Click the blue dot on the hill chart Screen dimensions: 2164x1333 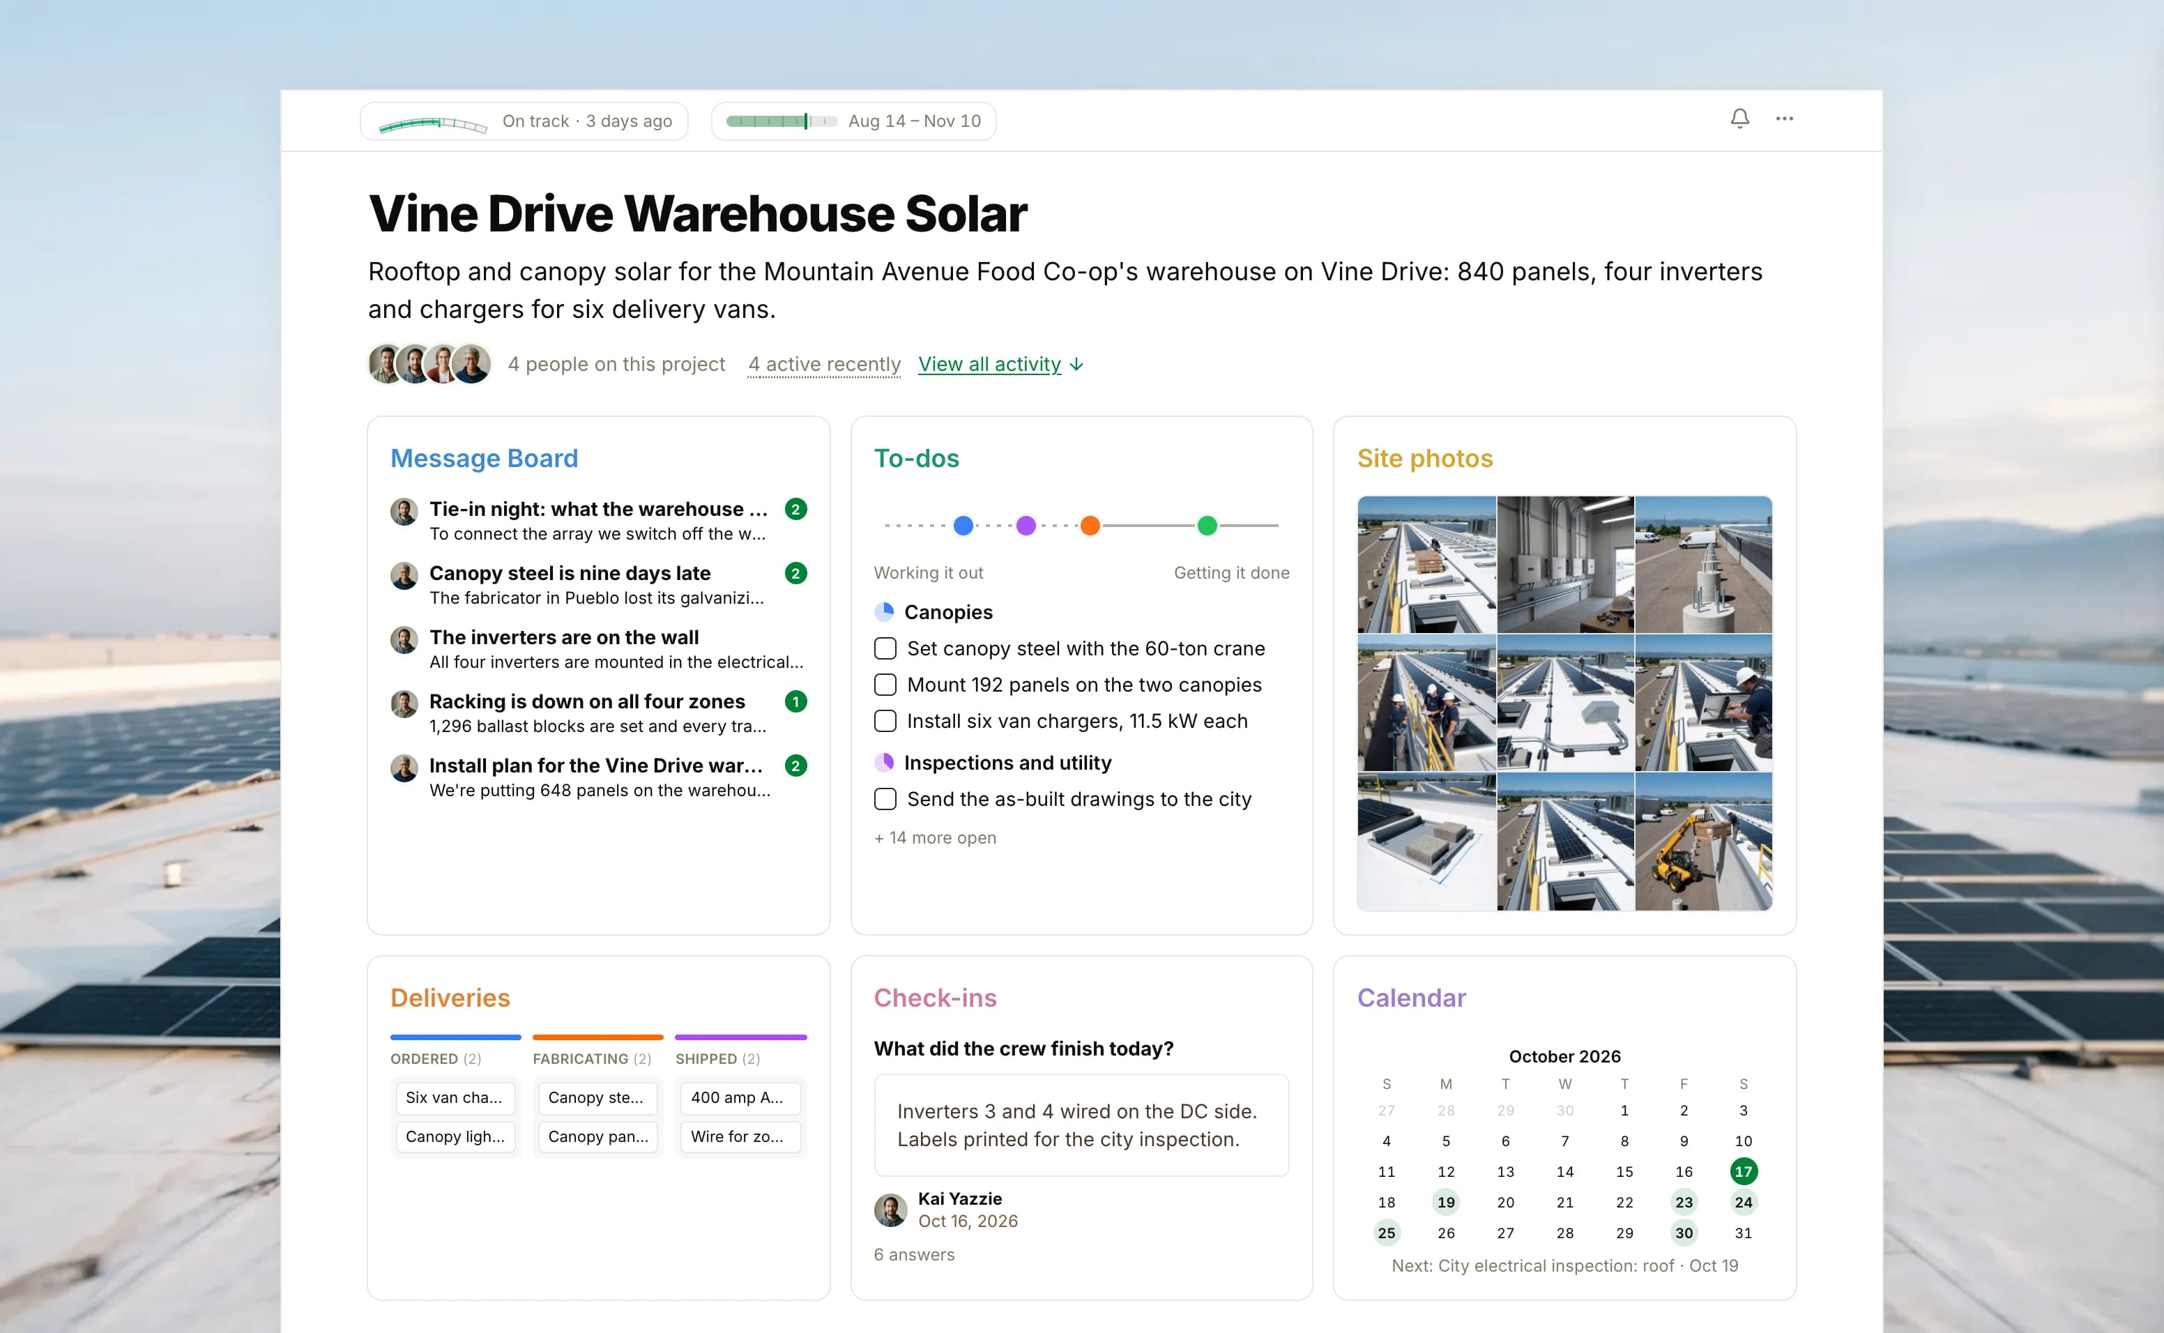(963, 526)
